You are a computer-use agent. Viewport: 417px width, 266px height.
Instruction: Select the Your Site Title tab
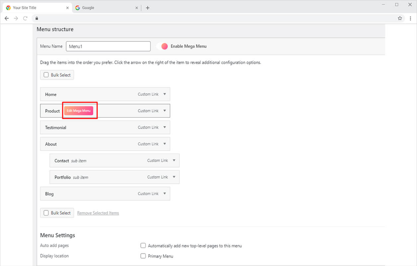pyautogui.click(x=35, y=8)
